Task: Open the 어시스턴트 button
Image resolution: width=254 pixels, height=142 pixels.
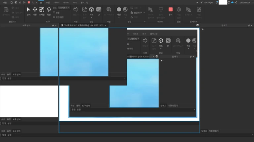Action: (207, 2)
